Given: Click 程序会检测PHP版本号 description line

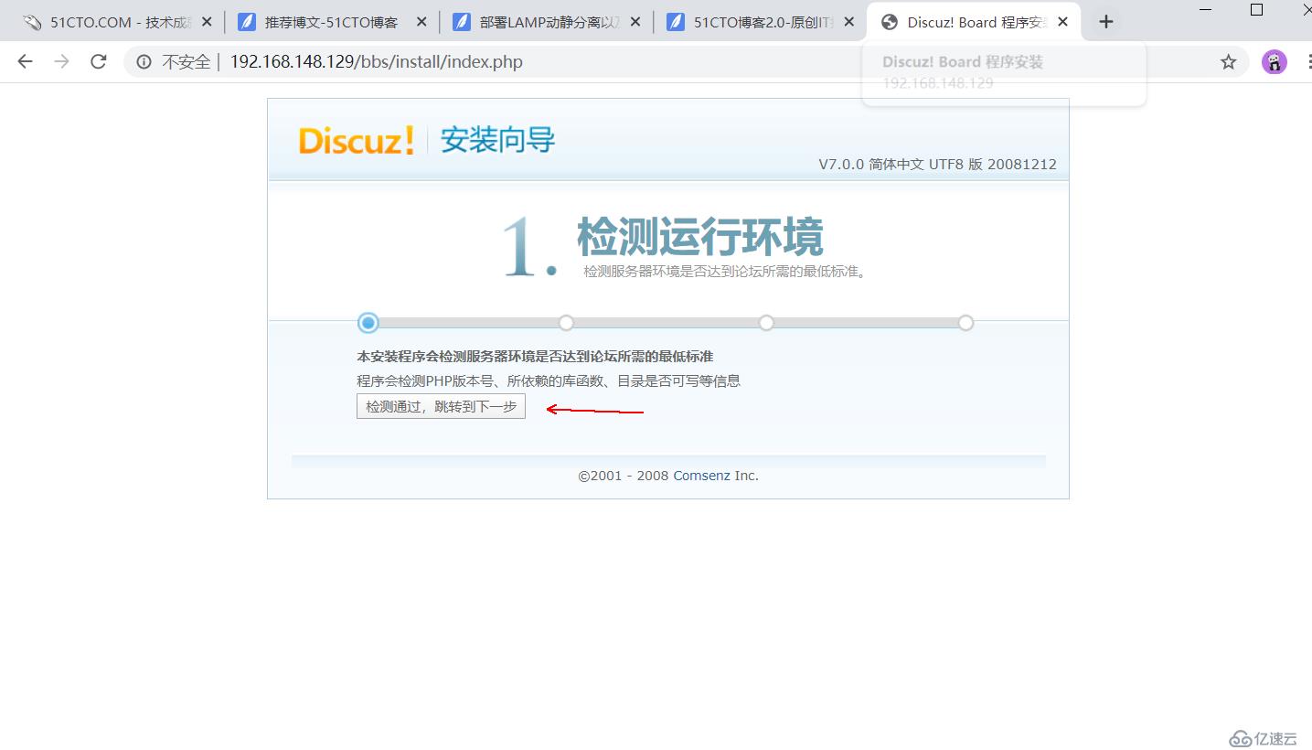Looking at the screenshot, I should coord(549,381).
